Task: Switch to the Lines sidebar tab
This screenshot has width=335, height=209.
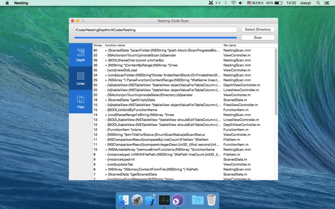Action: 80,78
